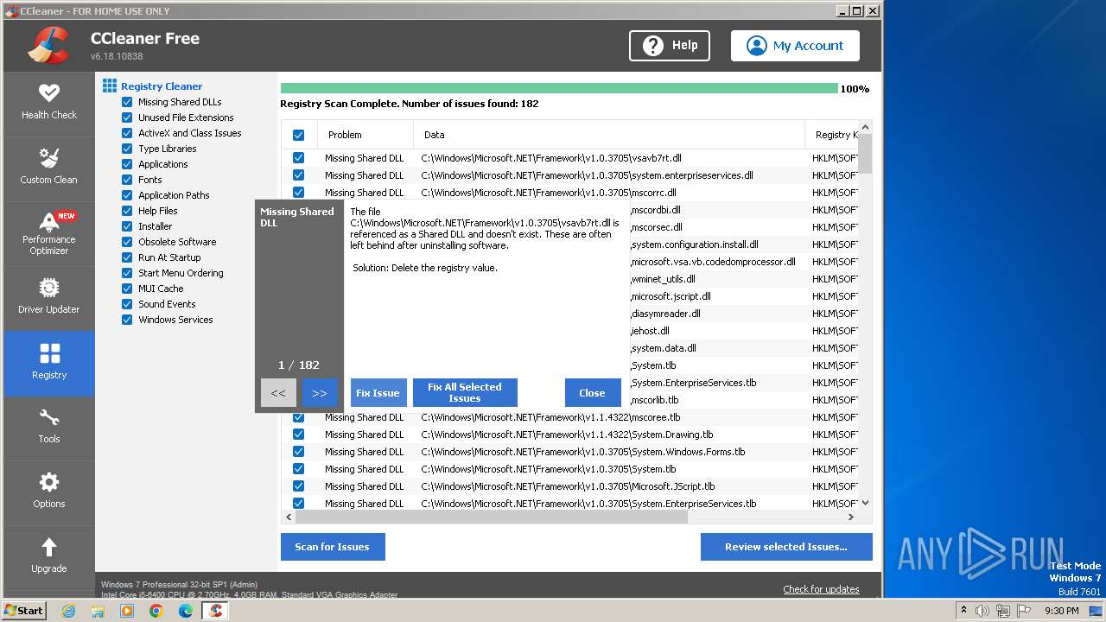Launch Microsoft Edge from taskbar
The height and width of the screenshot is (622, 1106).
[186, 611]
